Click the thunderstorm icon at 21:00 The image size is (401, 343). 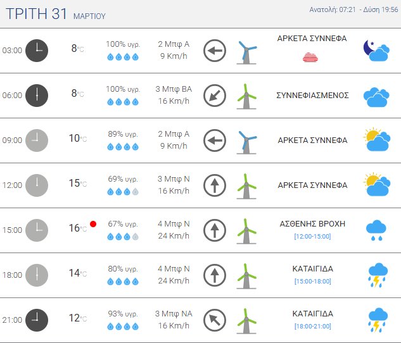pyautogui.click(x=378, y=320)
